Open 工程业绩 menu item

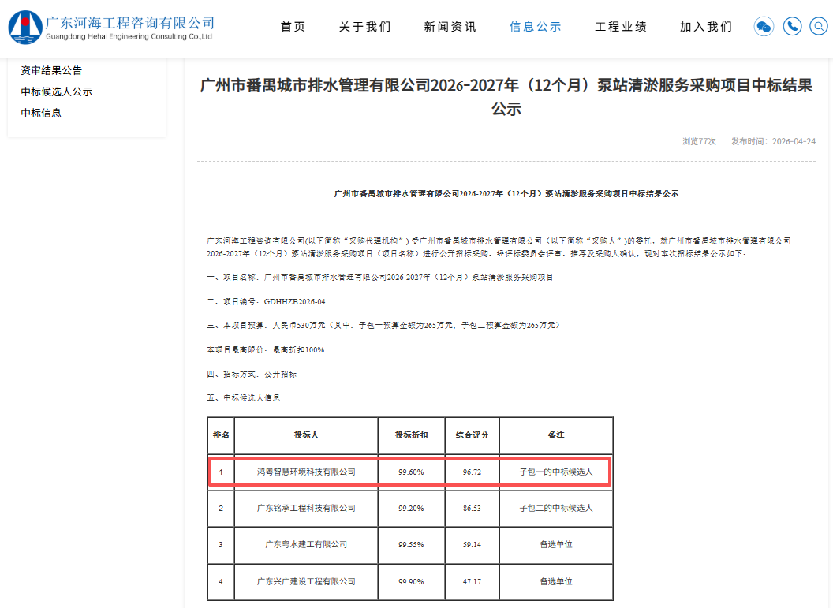click(621, 27)
